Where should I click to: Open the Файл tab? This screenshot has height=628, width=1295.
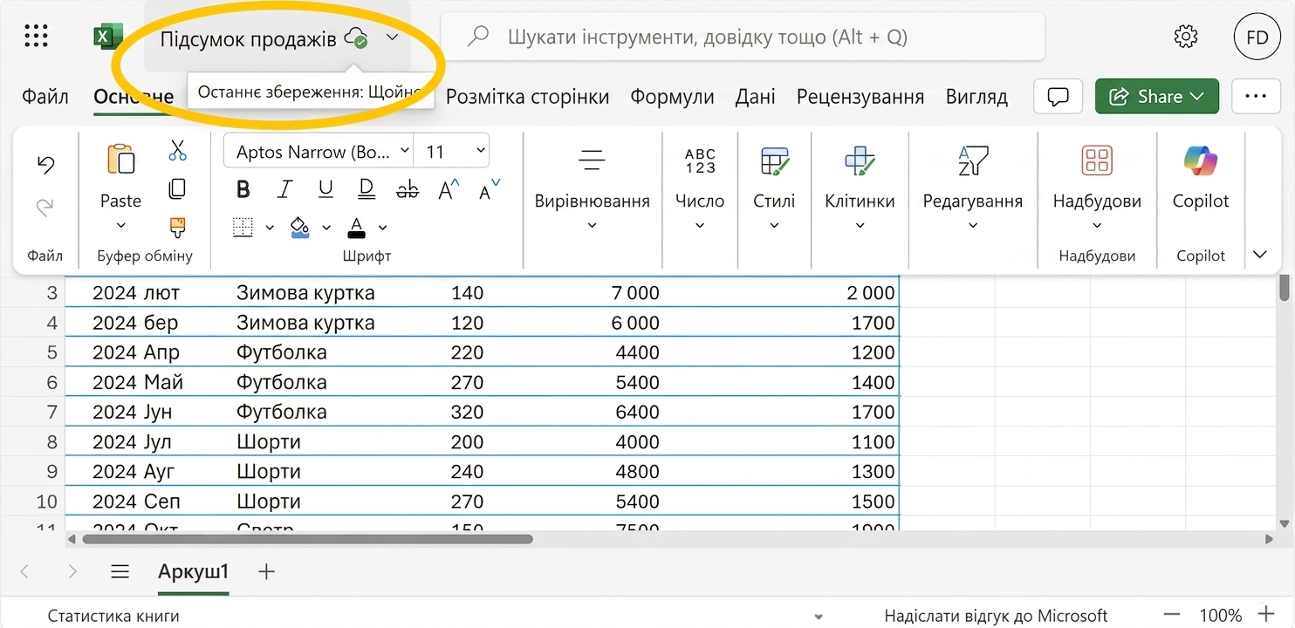click(x=45, y=97)
